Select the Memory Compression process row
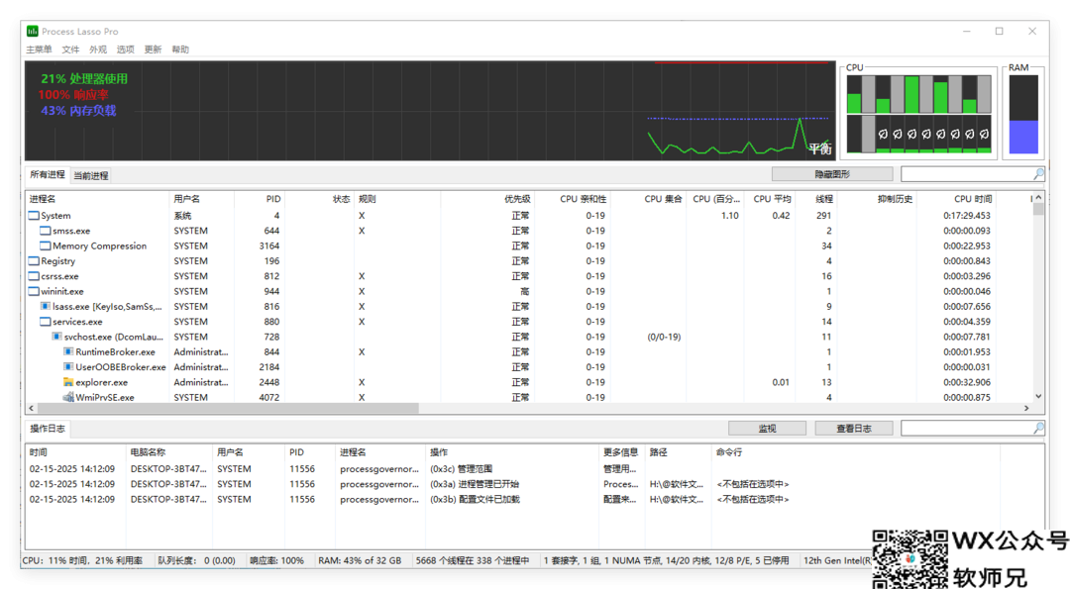The width and height of the screenshot is (1070, 589). click(x=529, y=246)
